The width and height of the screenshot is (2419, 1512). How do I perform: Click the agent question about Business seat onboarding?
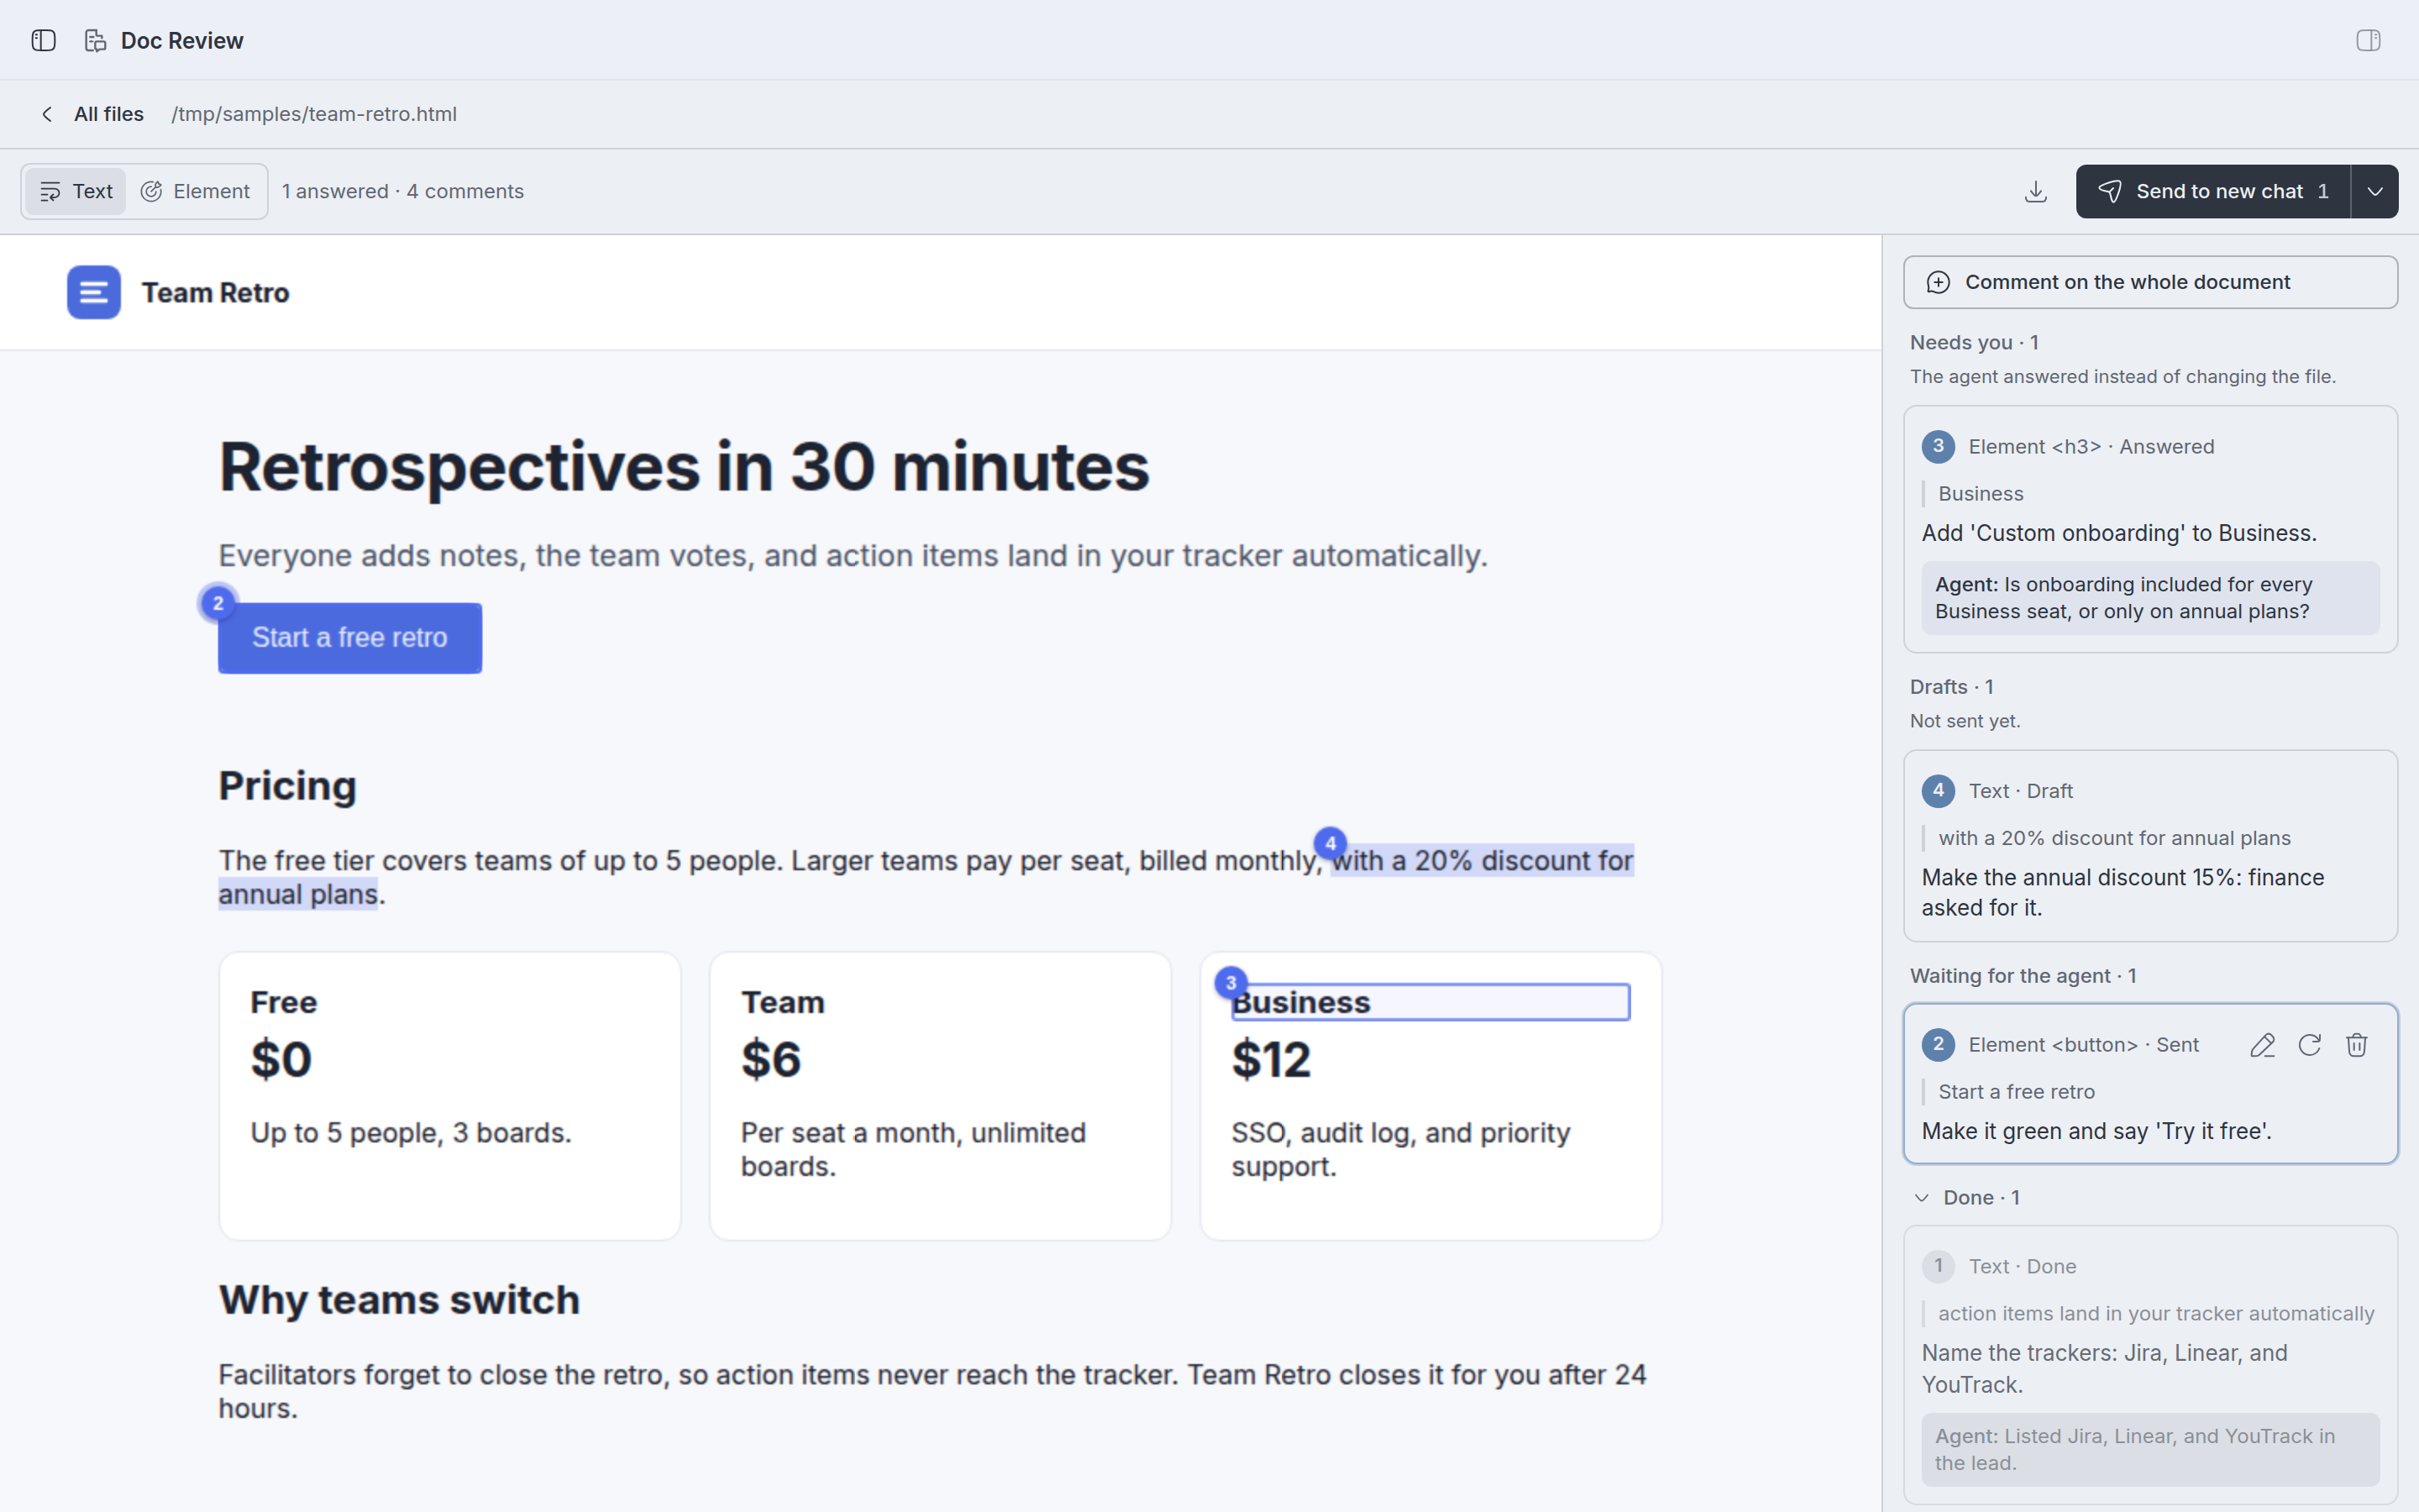point(2150,598)
